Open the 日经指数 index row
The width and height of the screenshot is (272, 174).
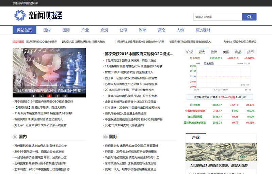[220, 105]
